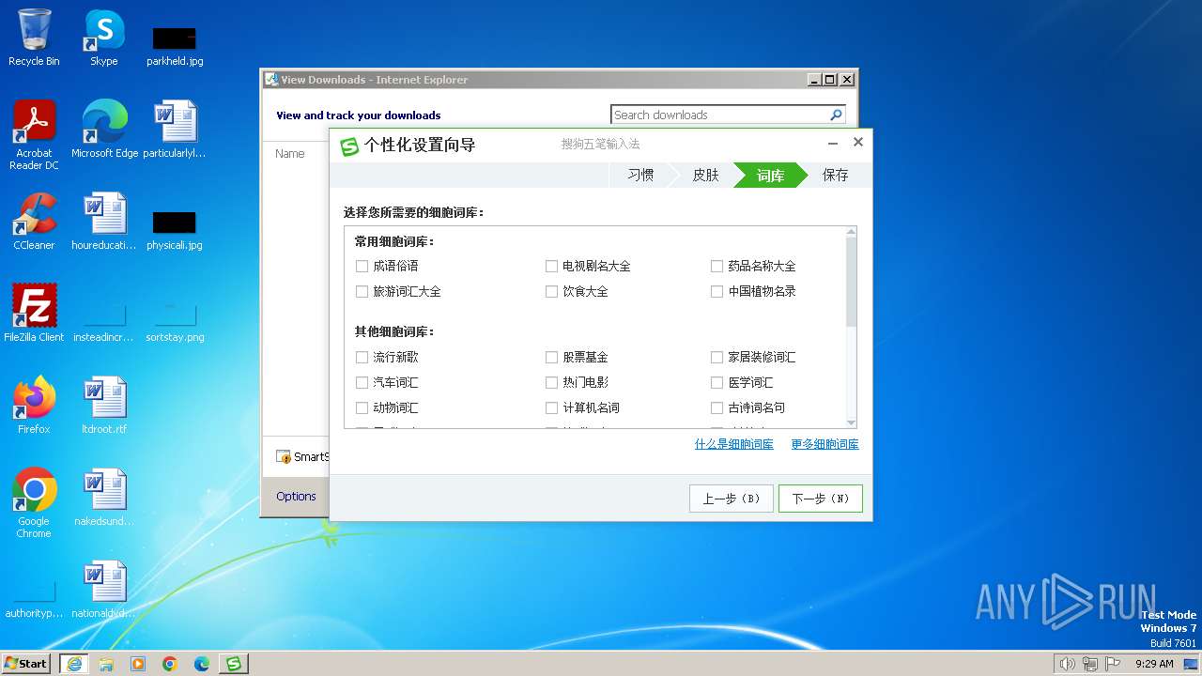Open ltdroot.rtf desktop document
The height and width of the screenshot is (676, 1202).
pyautogui.click(x=104, y=405)
